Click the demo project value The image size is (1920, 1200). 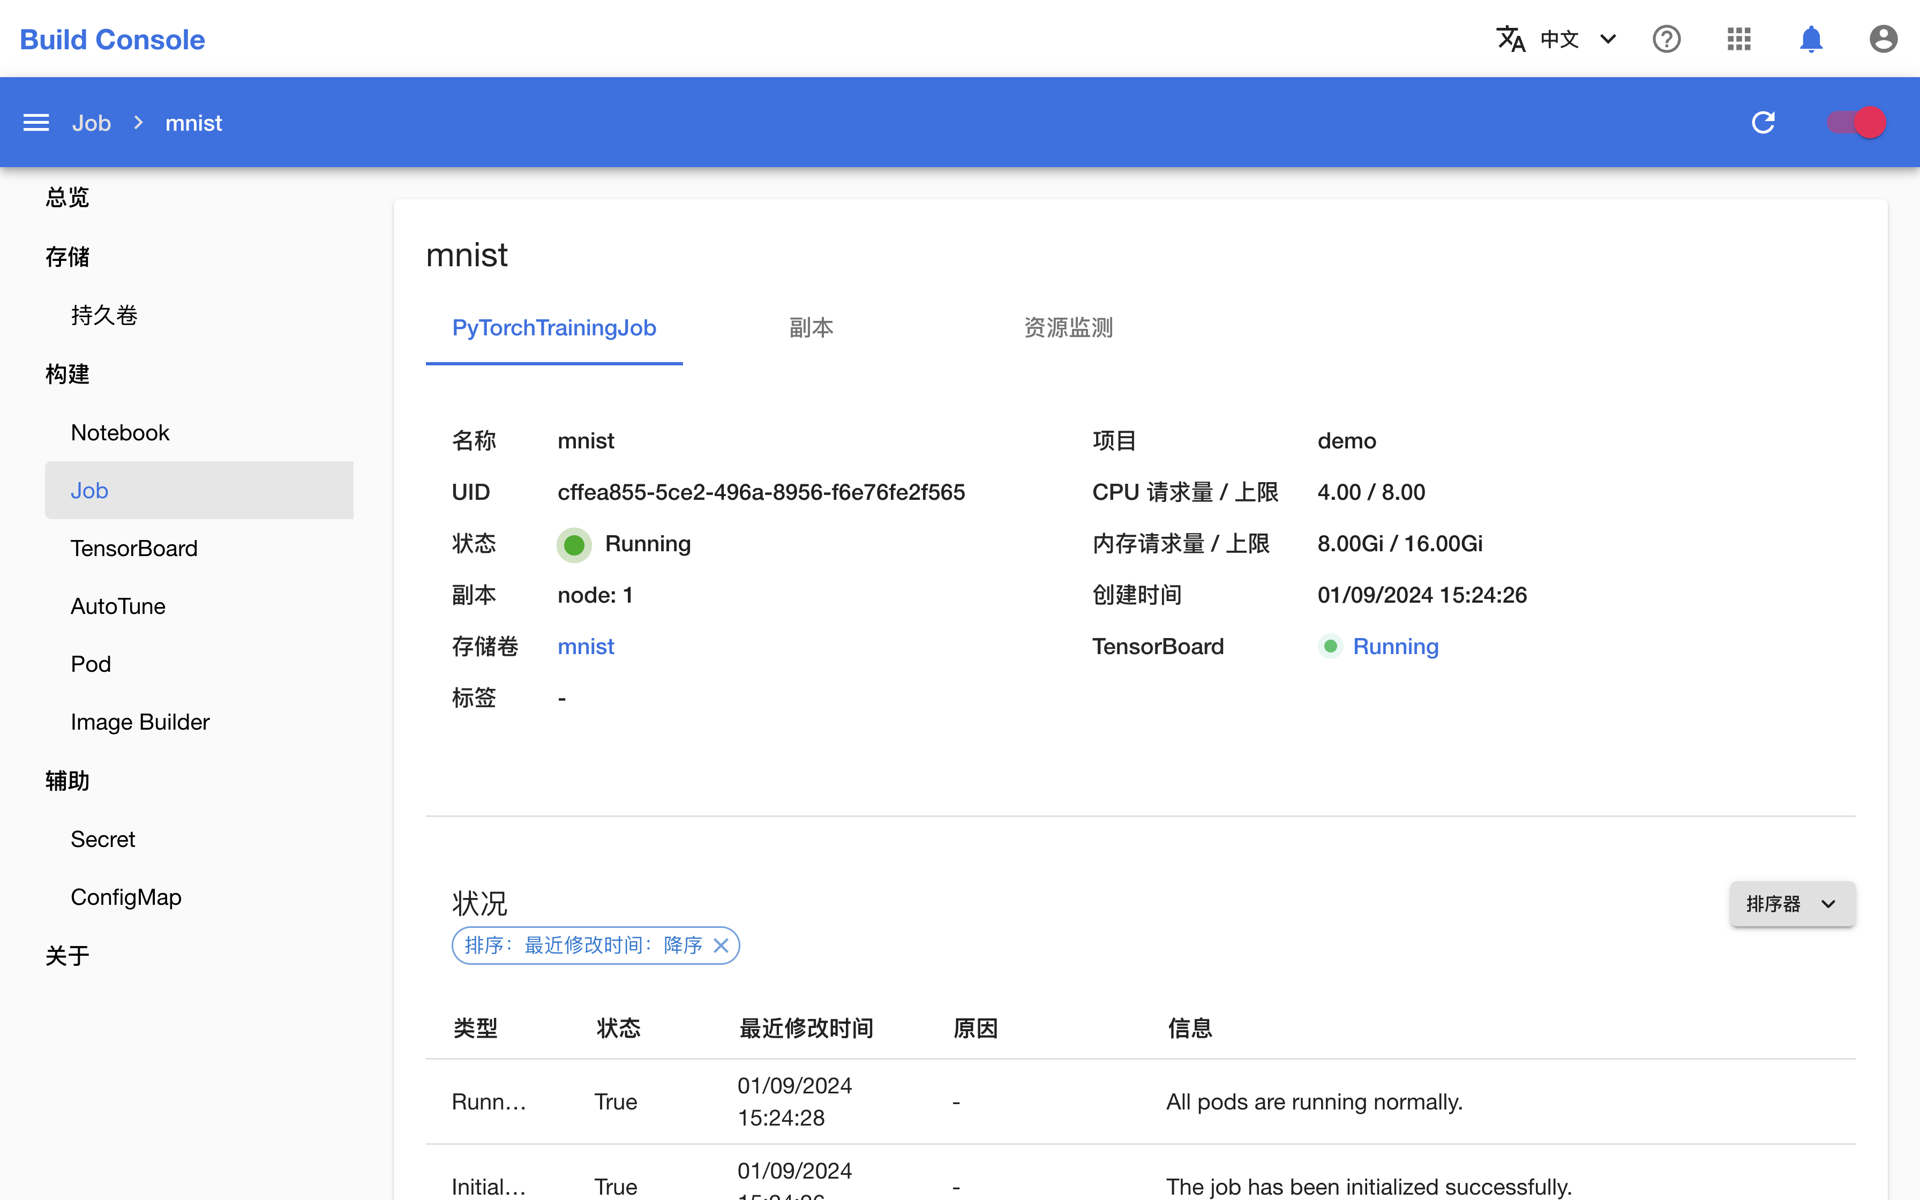[1346, 440]
